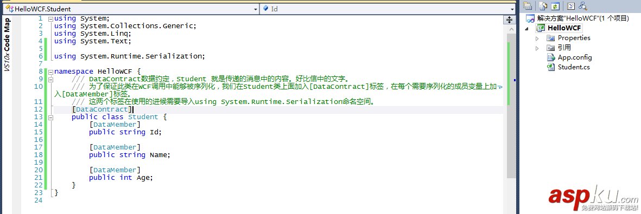This screenshot has width=641, height=214.
Task: Click the class icon in HelloWCF.Student dropdown
Action: 9,9
